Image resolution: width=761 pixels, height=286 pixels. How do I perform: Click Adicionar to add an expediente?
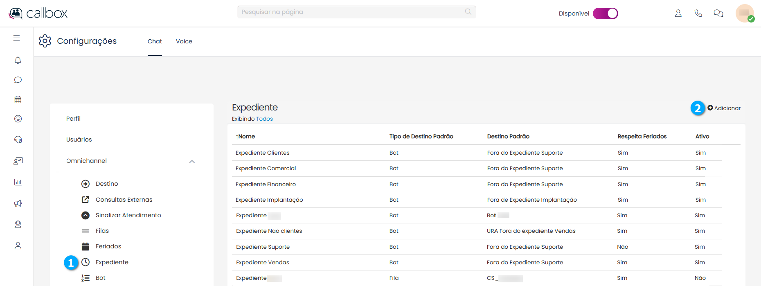(724, 108)
